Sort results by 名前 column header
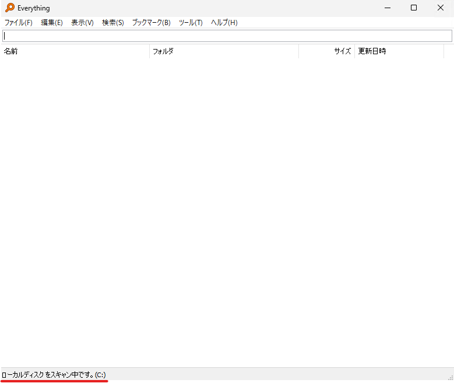This screenshot has width=454, height=383. [75, 51]
